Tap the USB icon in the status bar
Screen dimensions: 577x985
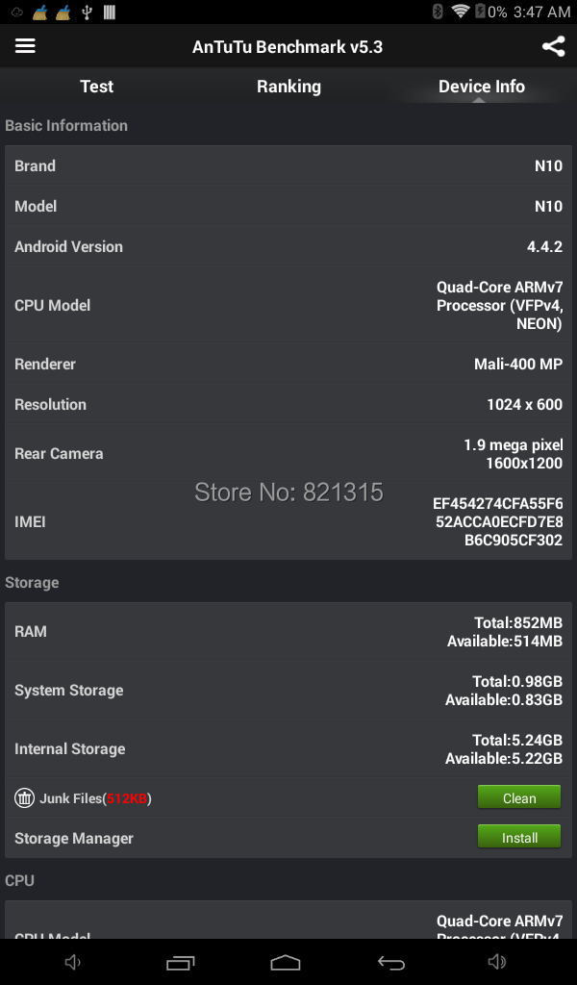coord(87,12)
